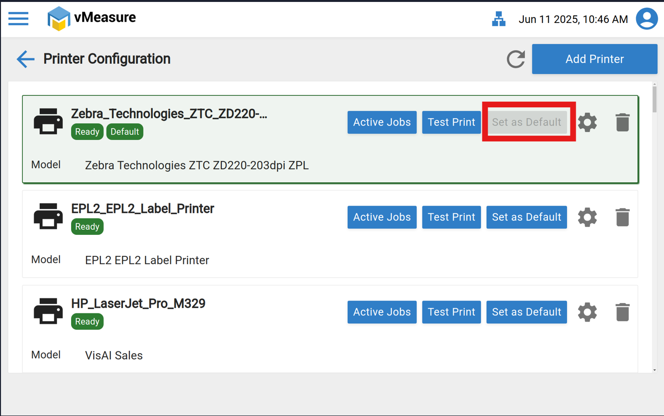Screen dimensions: 664x416
Task: Go back using the left arrow
Action: click(25, 59)
